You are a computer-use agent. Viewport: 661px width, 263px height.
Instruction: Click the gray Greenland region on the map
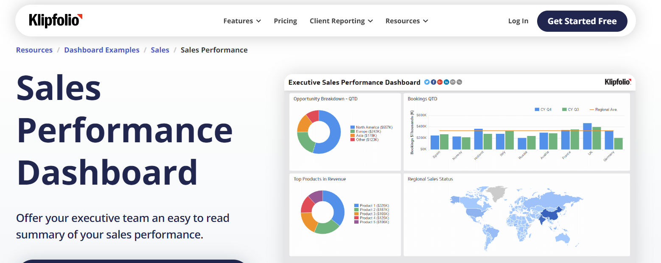(497, 193)
